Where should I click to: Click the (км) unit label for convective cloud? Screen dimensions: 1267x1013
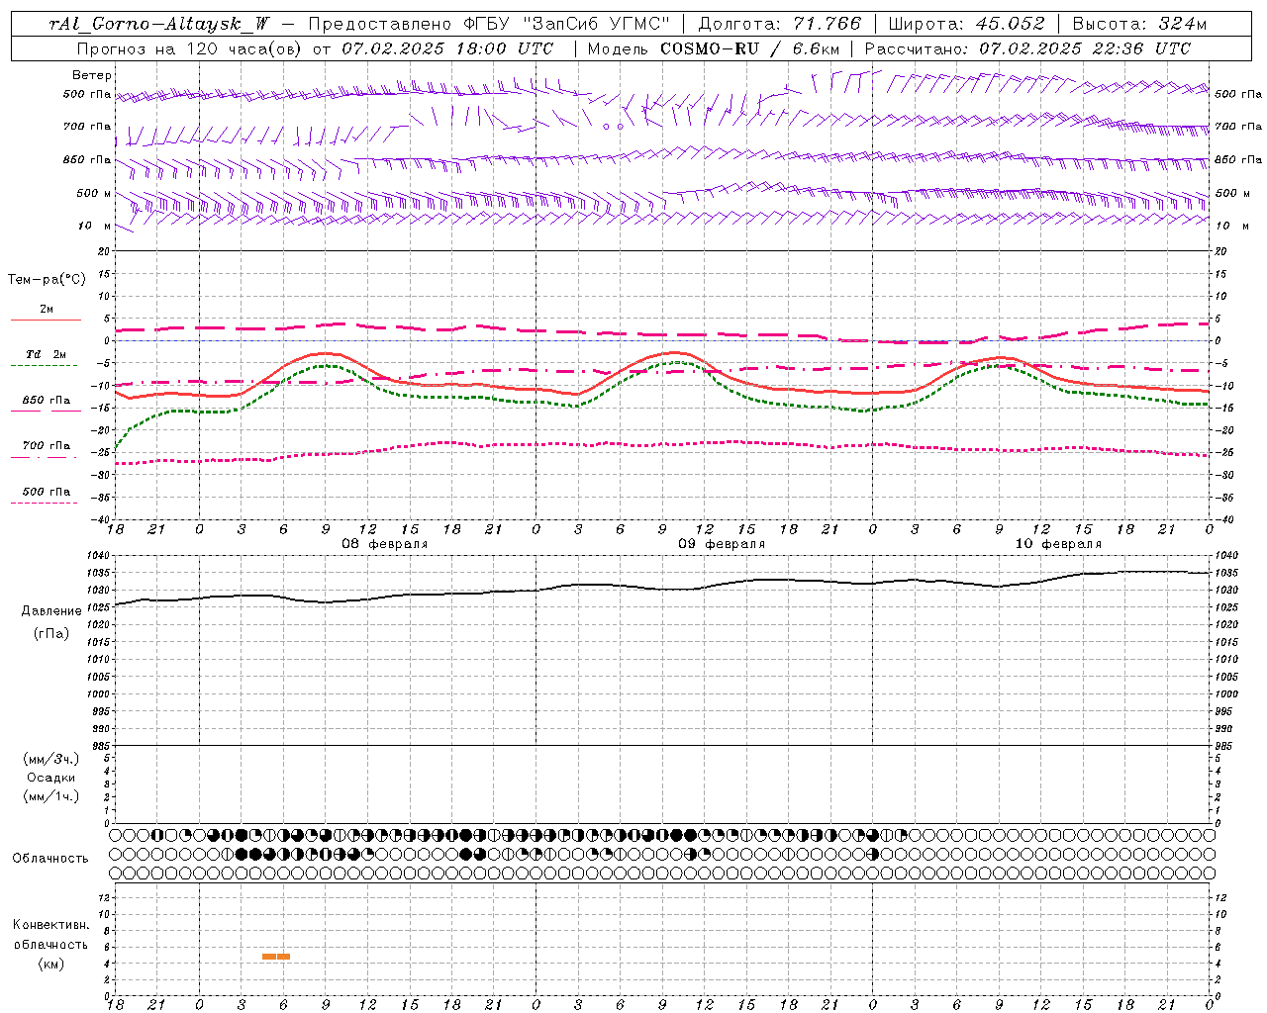pos(50,964)
